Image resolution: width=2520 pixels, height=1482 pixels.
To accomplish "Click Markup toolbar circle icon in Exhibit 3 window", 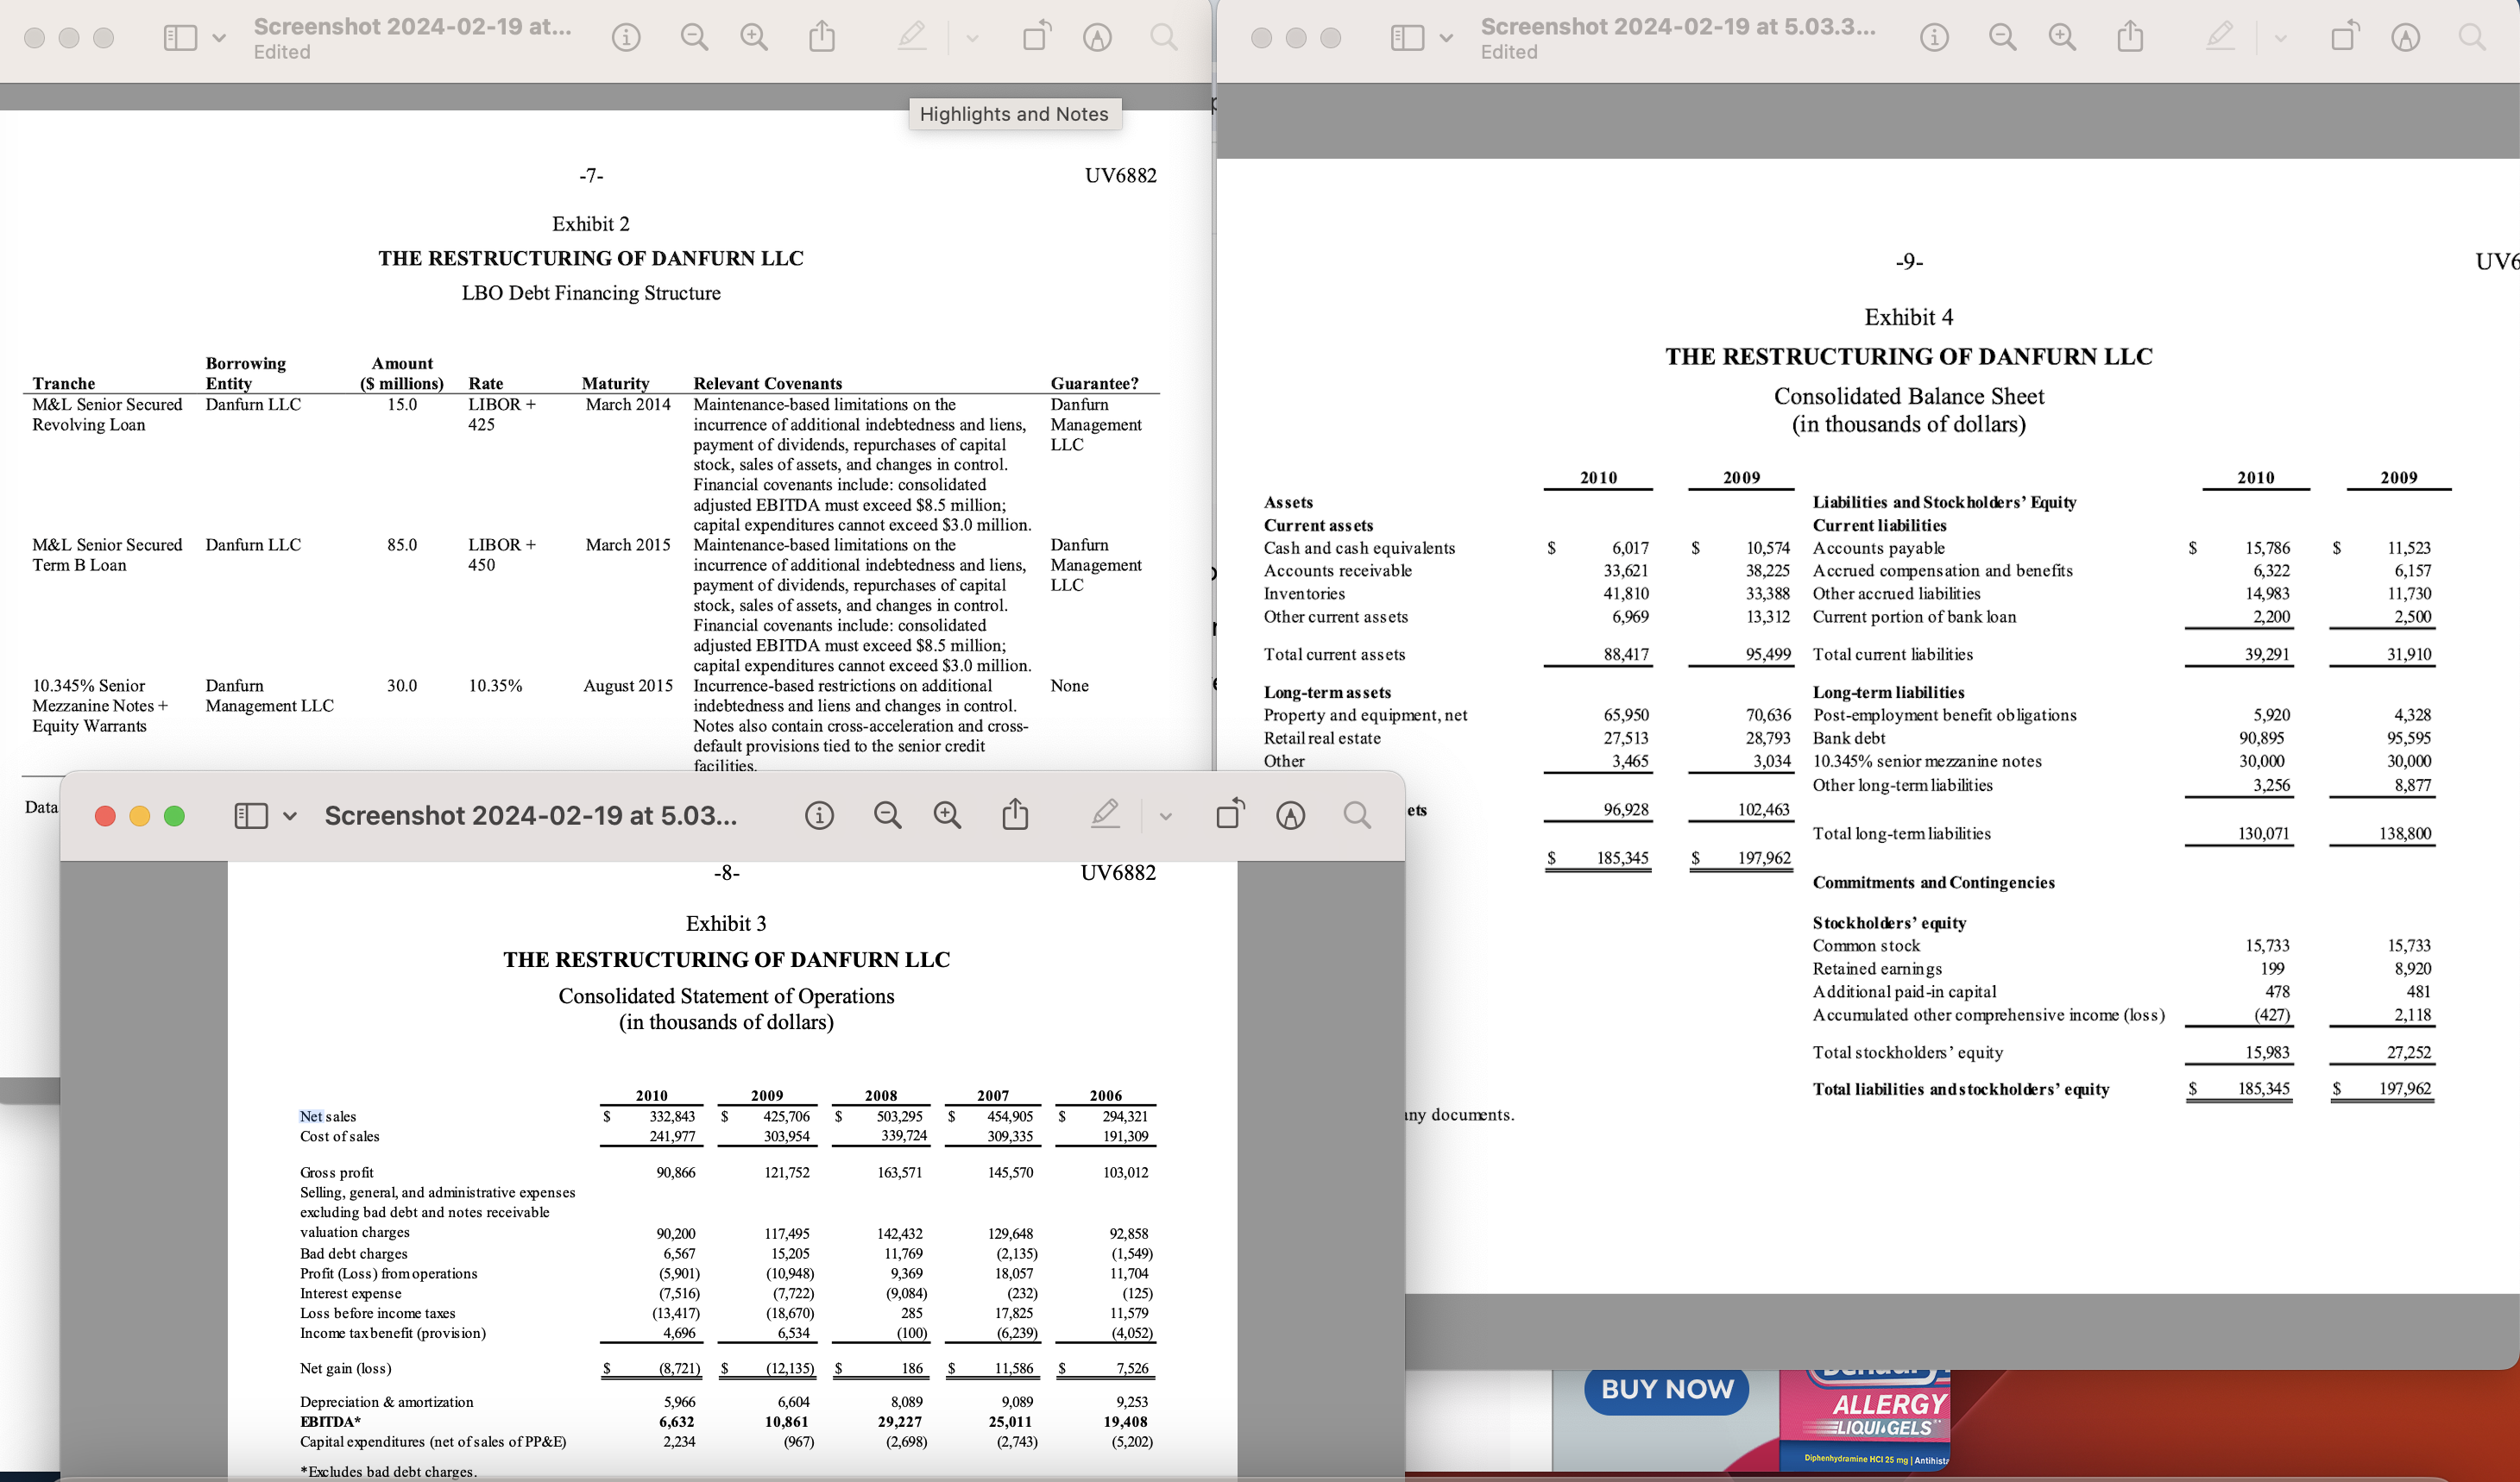I will click(1290, 815).
